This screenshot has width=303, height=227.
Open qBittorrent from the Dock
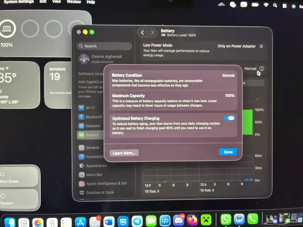(165, 221)
